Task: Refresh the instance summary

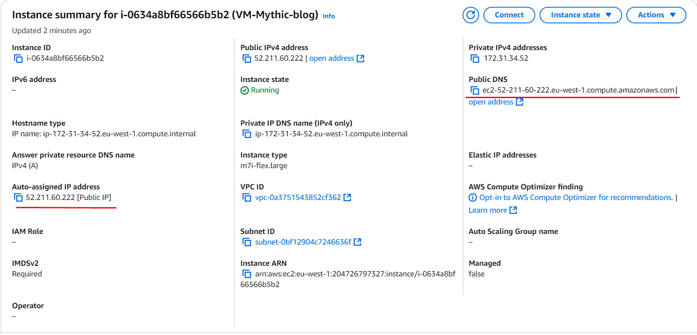Action: (x=471, y=15)
